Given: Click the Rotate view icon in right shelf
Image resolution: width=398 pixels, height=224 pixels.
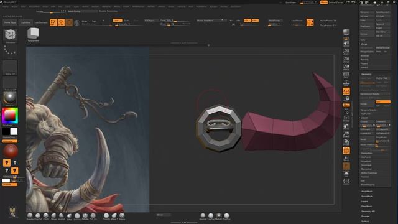Looking at the screenshot, I should click(x=346, y=142).
